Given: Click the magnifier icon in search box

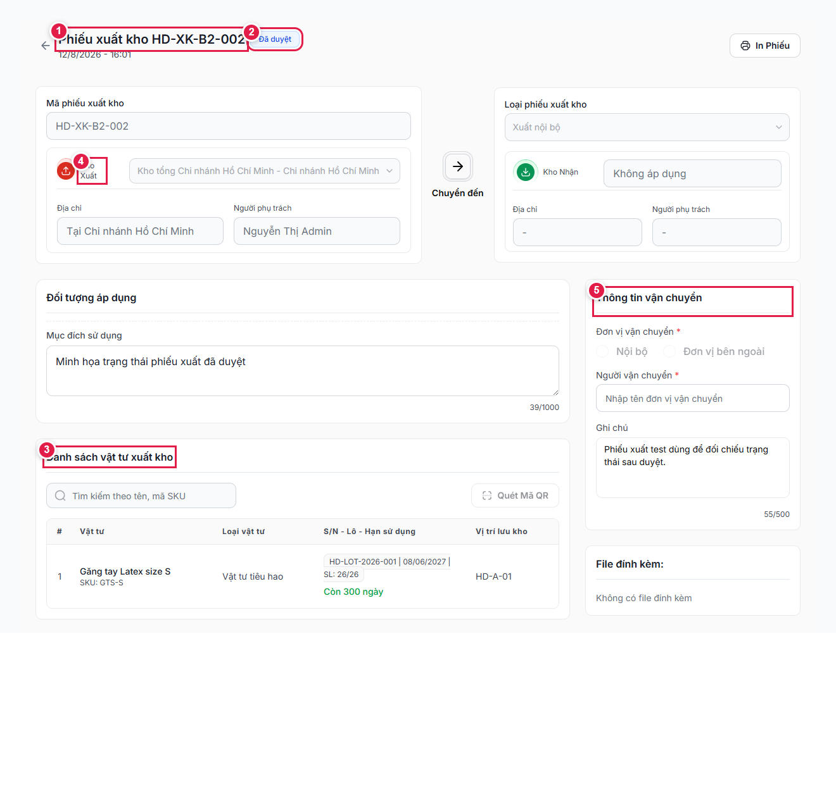Looking at the screenshot, I should (x=60, y=495).
